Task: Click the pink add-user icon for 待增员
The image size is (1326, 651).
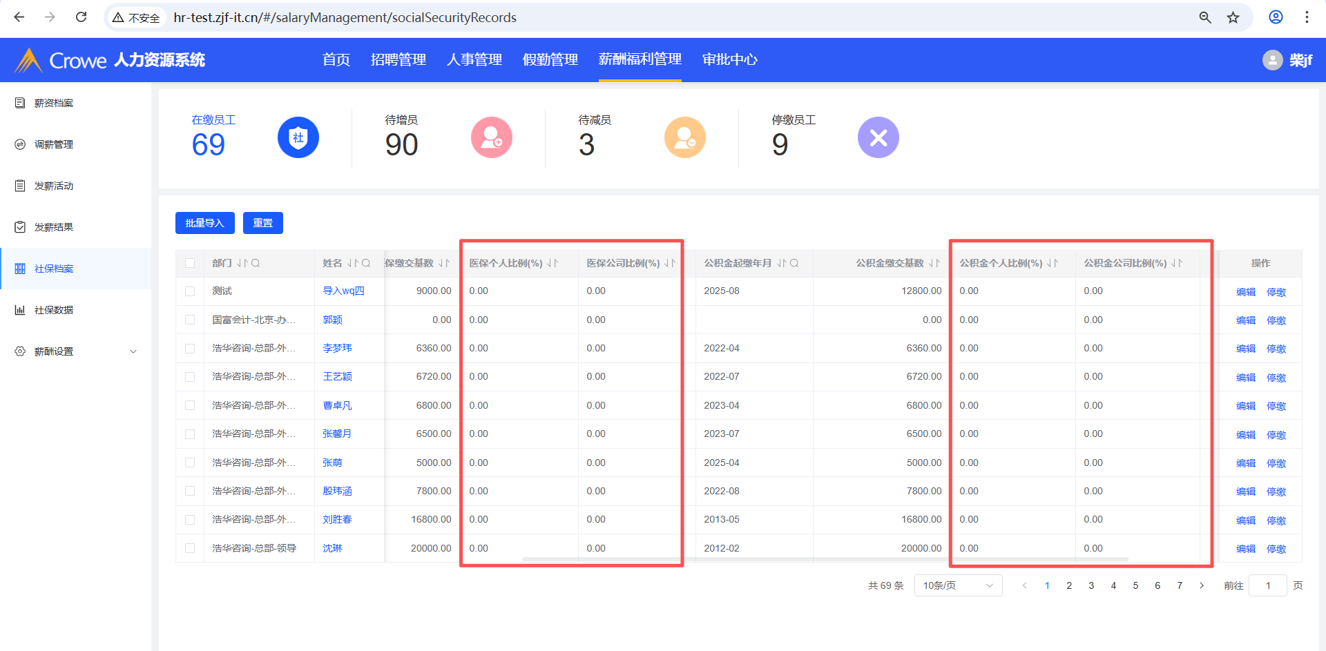Action: coord(491,137)
